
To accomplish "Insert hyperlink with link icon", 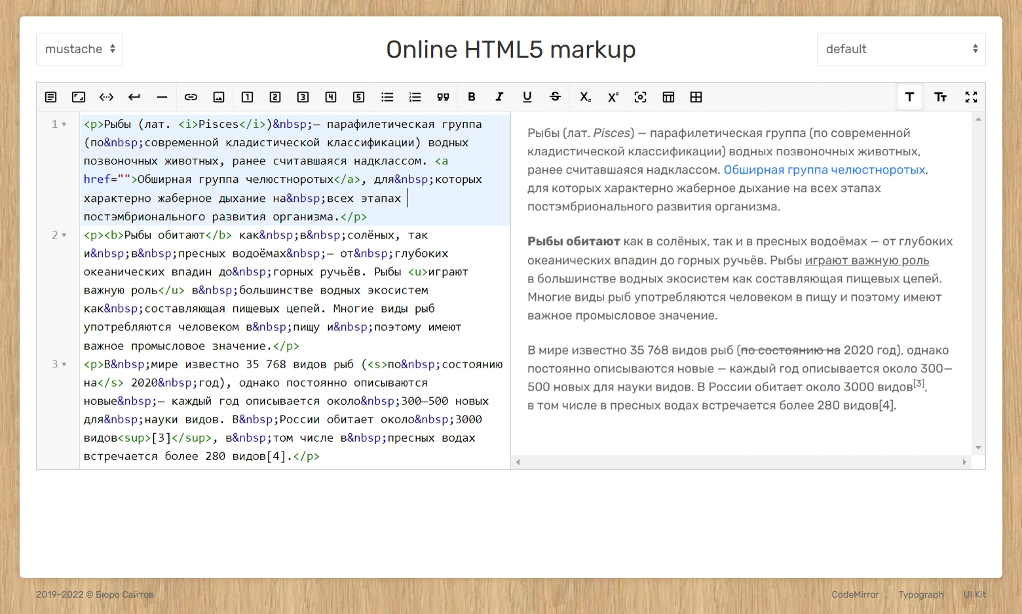I will (x=191, y=97).
